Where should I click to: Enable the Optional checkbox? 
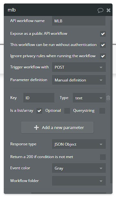pyautogui.click(x=67, y=111)
